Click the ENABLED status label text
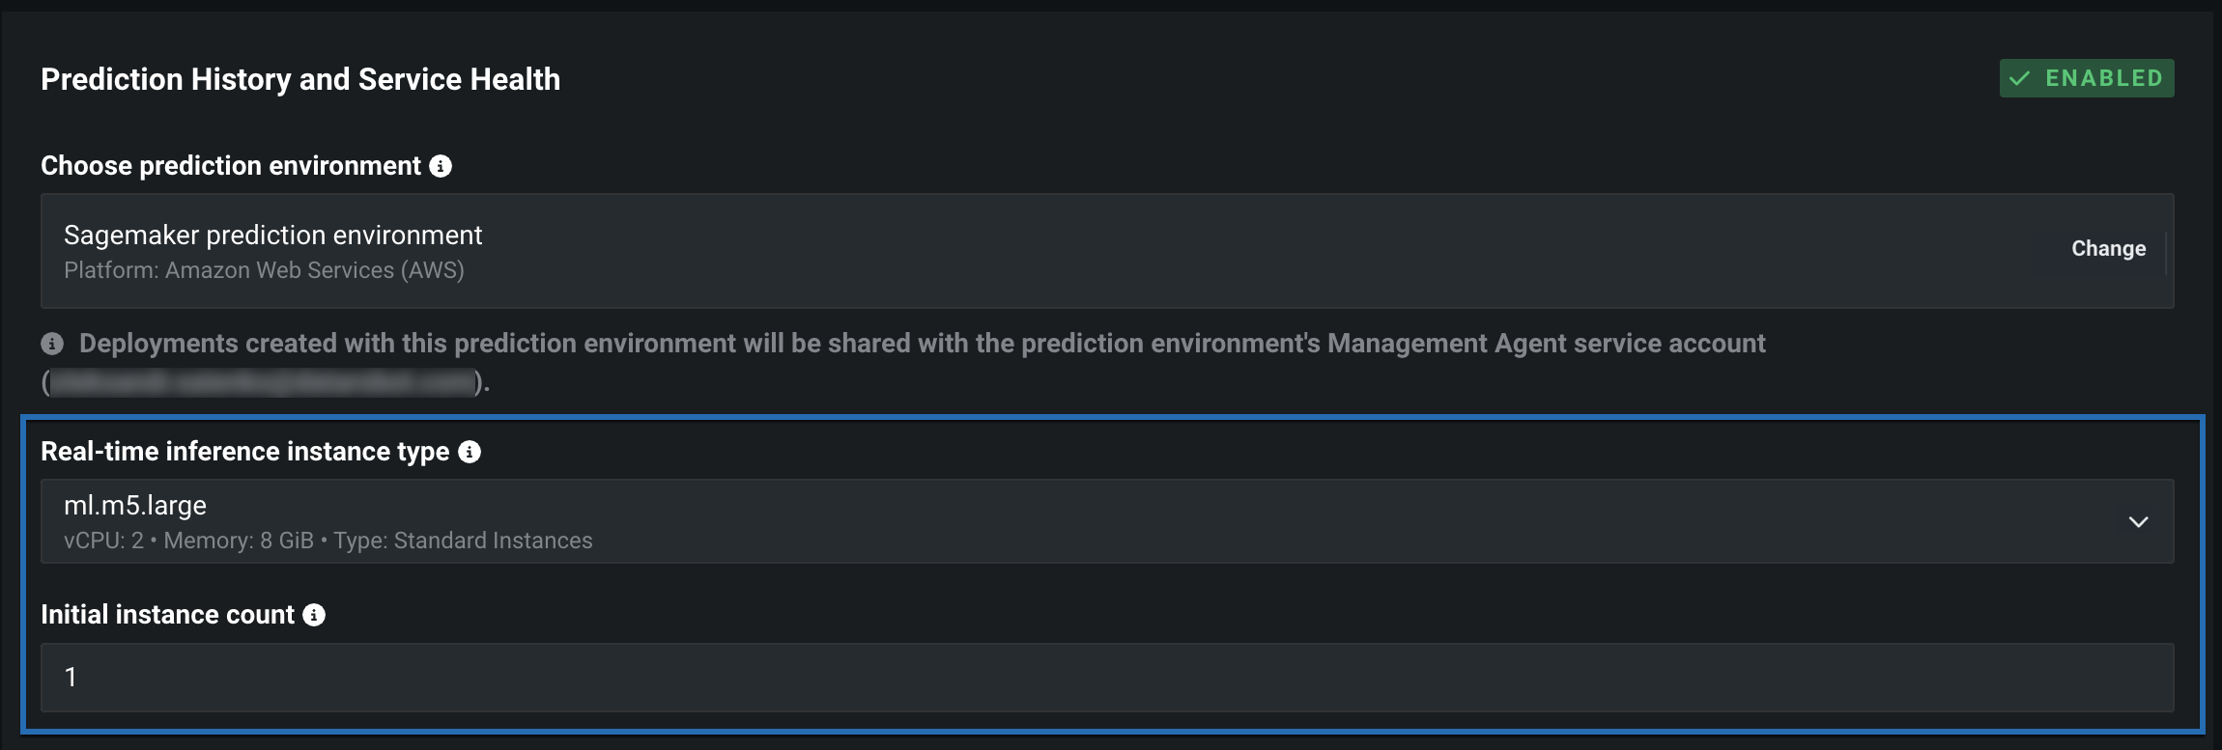This screenshot has width=2222, height=750. pos(2103,78)
